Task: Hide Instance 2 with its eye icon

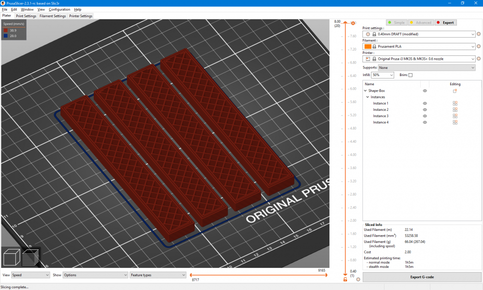Action: pos(425,110)
